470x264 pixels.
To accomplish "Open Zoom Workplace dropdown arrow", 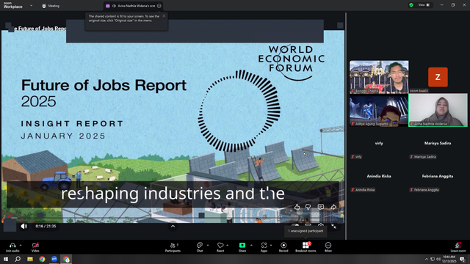I will (31, 5).
